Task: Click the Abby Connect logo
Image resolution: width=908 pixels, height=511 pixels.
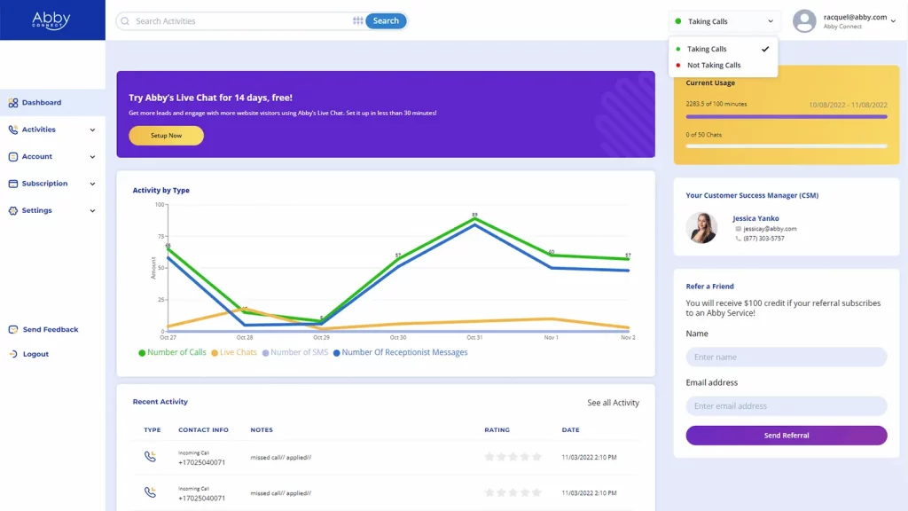Action: click(x=51, y=20)
